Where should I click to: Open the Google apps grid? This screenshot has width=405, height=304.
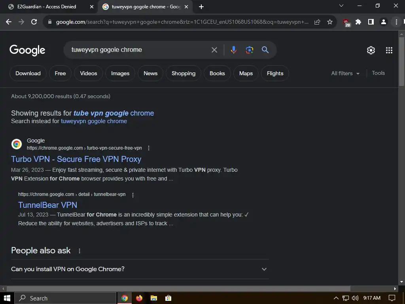389,50
